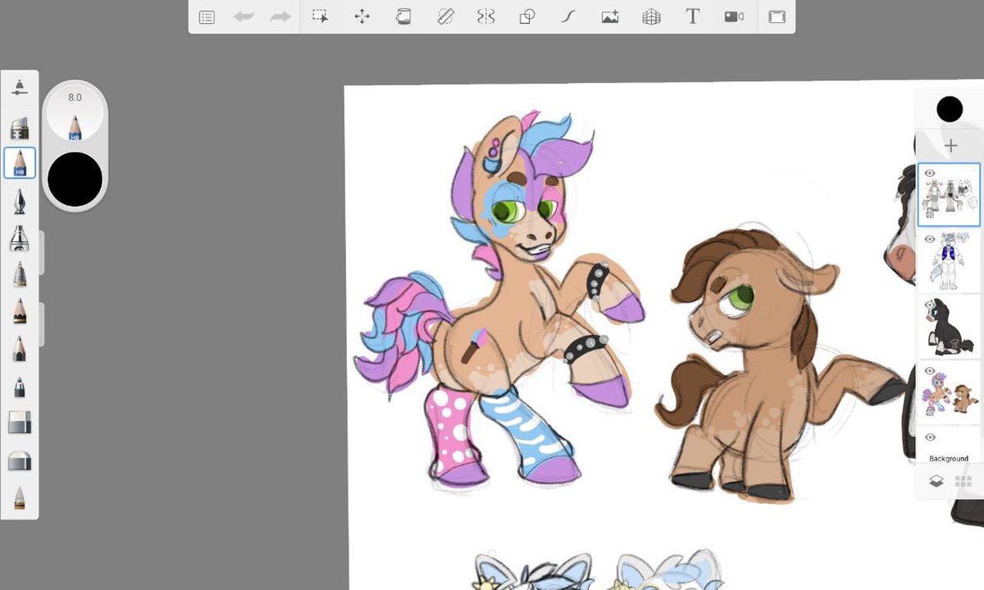Choose the draw shapes tool
This screenshot has width=984, height=590.
[x=527, y=16]
